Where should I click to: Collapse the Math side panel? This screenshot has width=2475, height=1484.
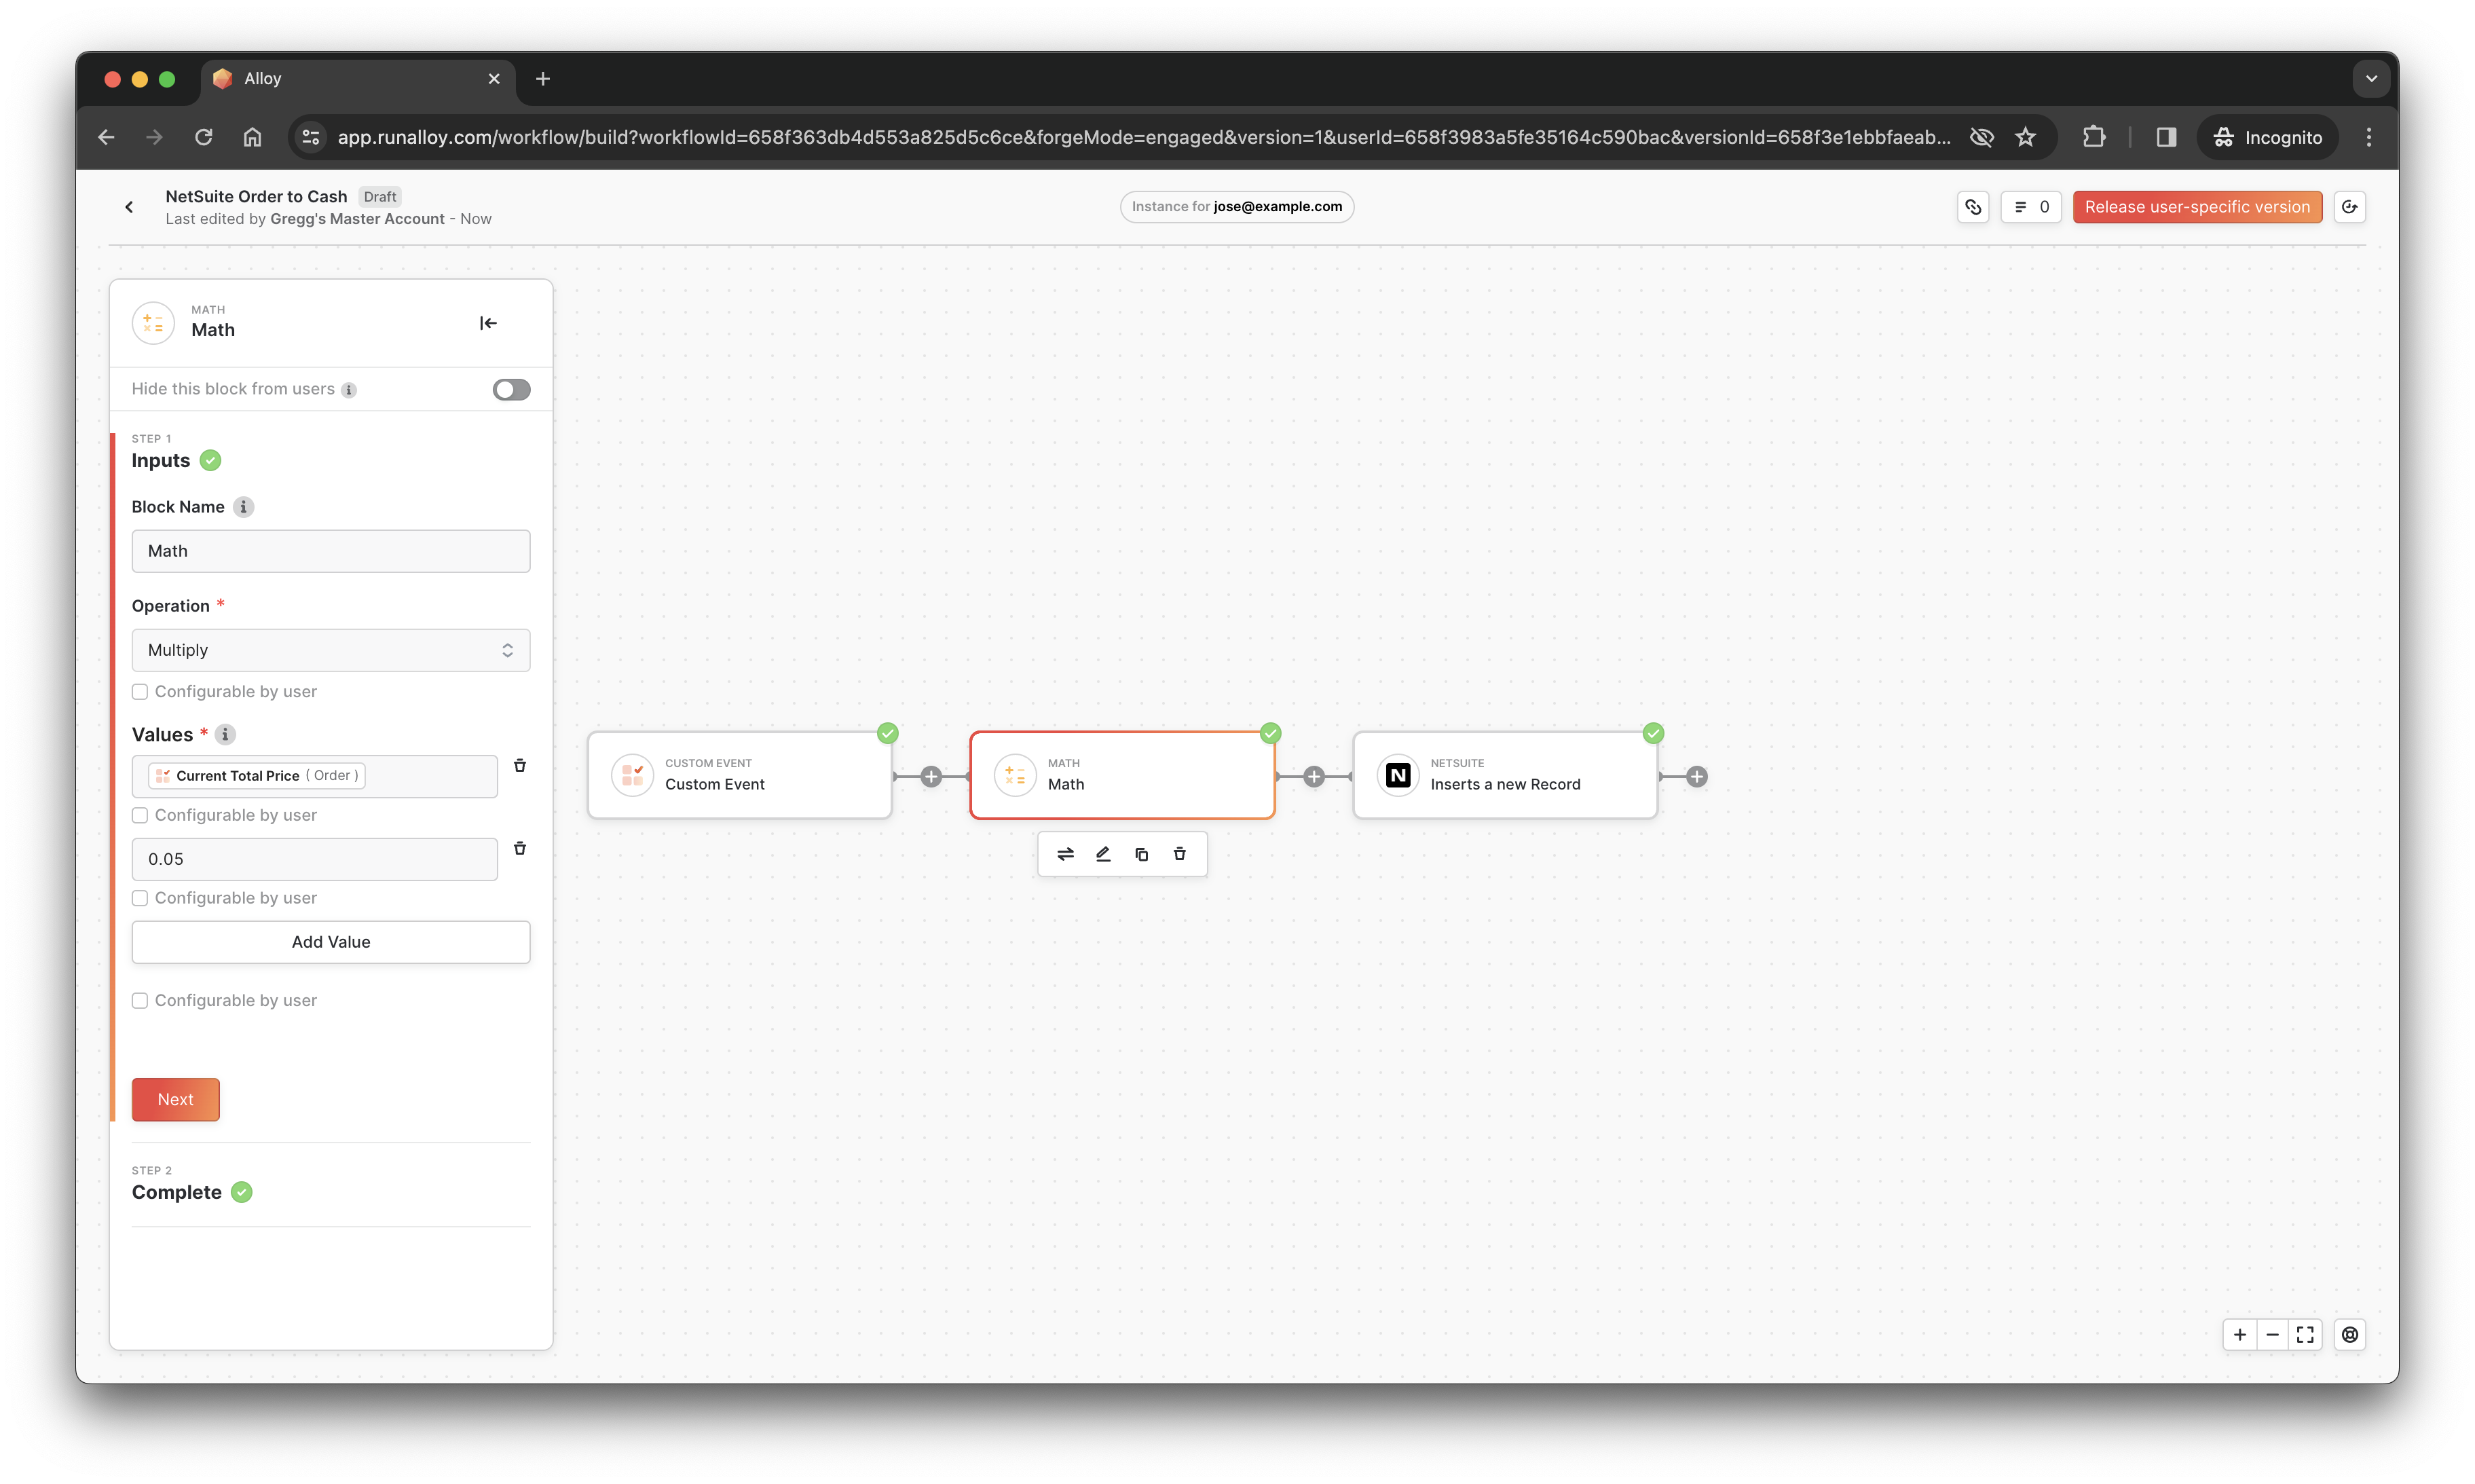[488, 323]
